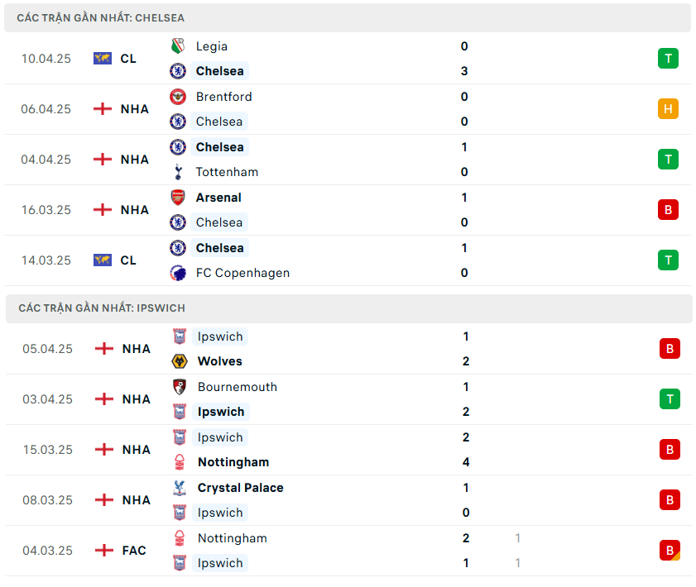Click the FC Copenhagen crest icon
Viewport: 696px width, 587px height.
point(178,273)
